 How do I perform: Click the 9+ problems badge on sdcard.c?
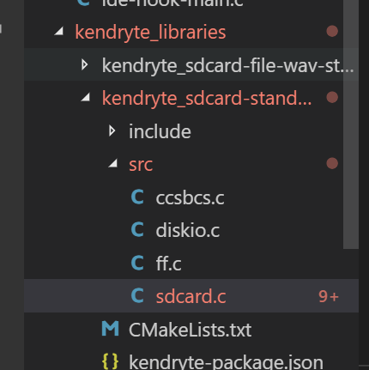[x=329, y=296]
